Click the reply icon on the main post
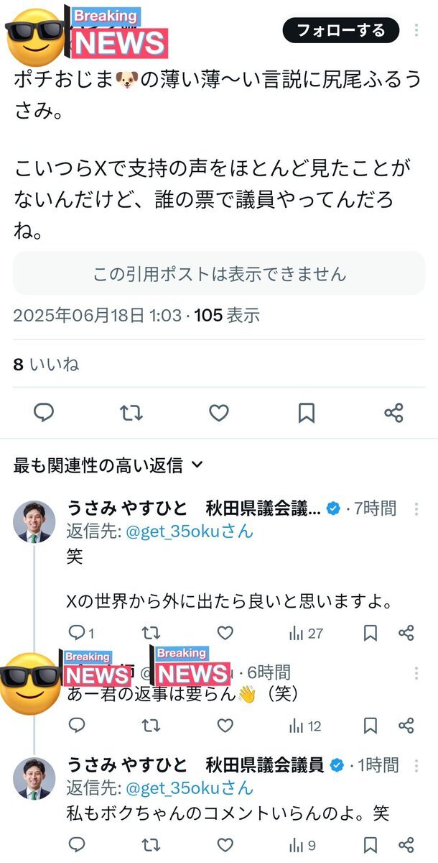The height and width of the screenshot is (863, 438). pyautogui.click(x=44, y=413)
